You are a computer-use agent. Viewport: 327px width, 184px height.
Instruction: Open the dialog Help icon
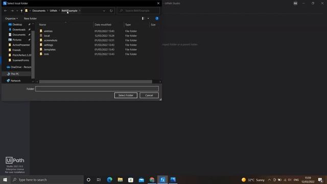click(x=157, y=18)
